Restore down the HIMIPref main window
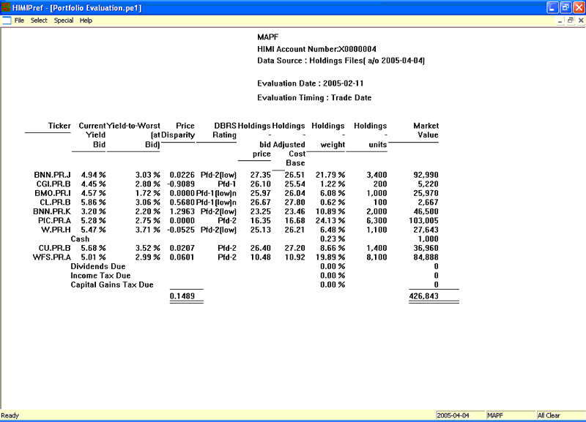The width and height of the screenshot is (586, 422). 565,7
